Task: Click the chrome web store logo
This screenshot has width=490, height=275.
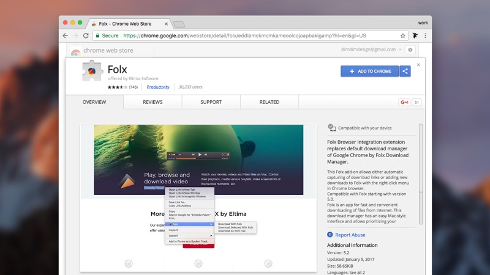Action: (x=75, y=51)
